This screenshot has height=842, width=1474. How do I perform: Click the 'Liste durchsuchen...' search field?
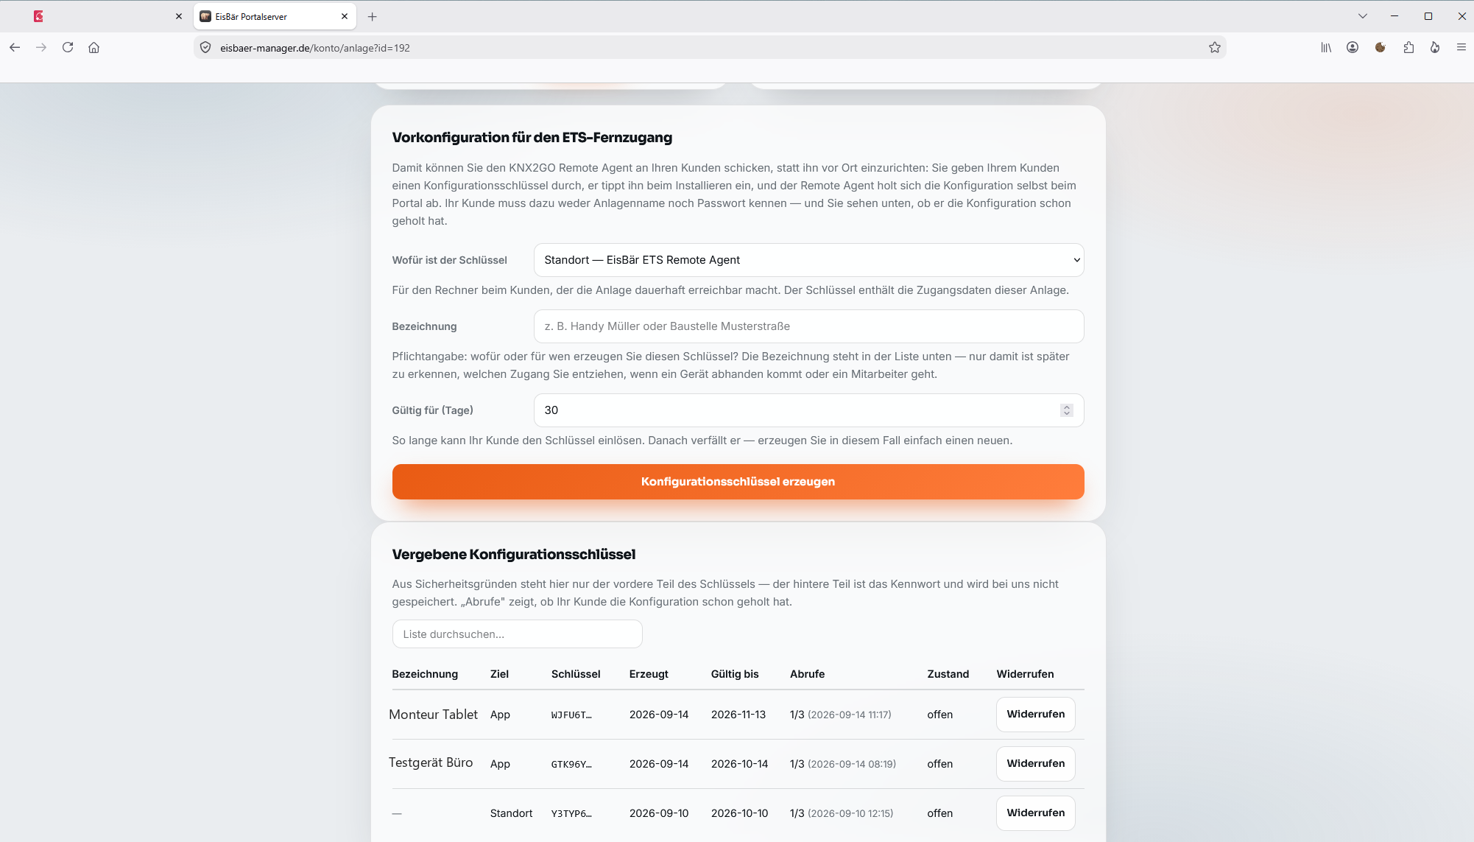(517, 634)
